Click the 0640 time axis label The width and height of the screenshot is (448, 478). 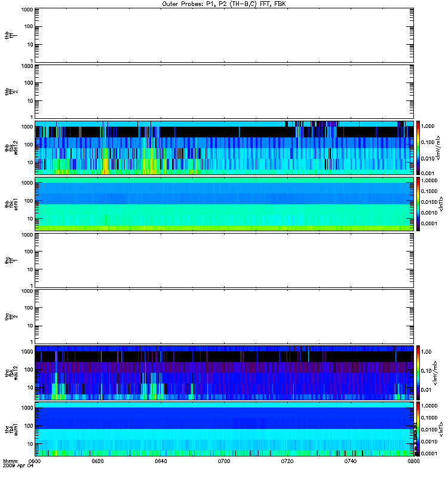point(161,461)
